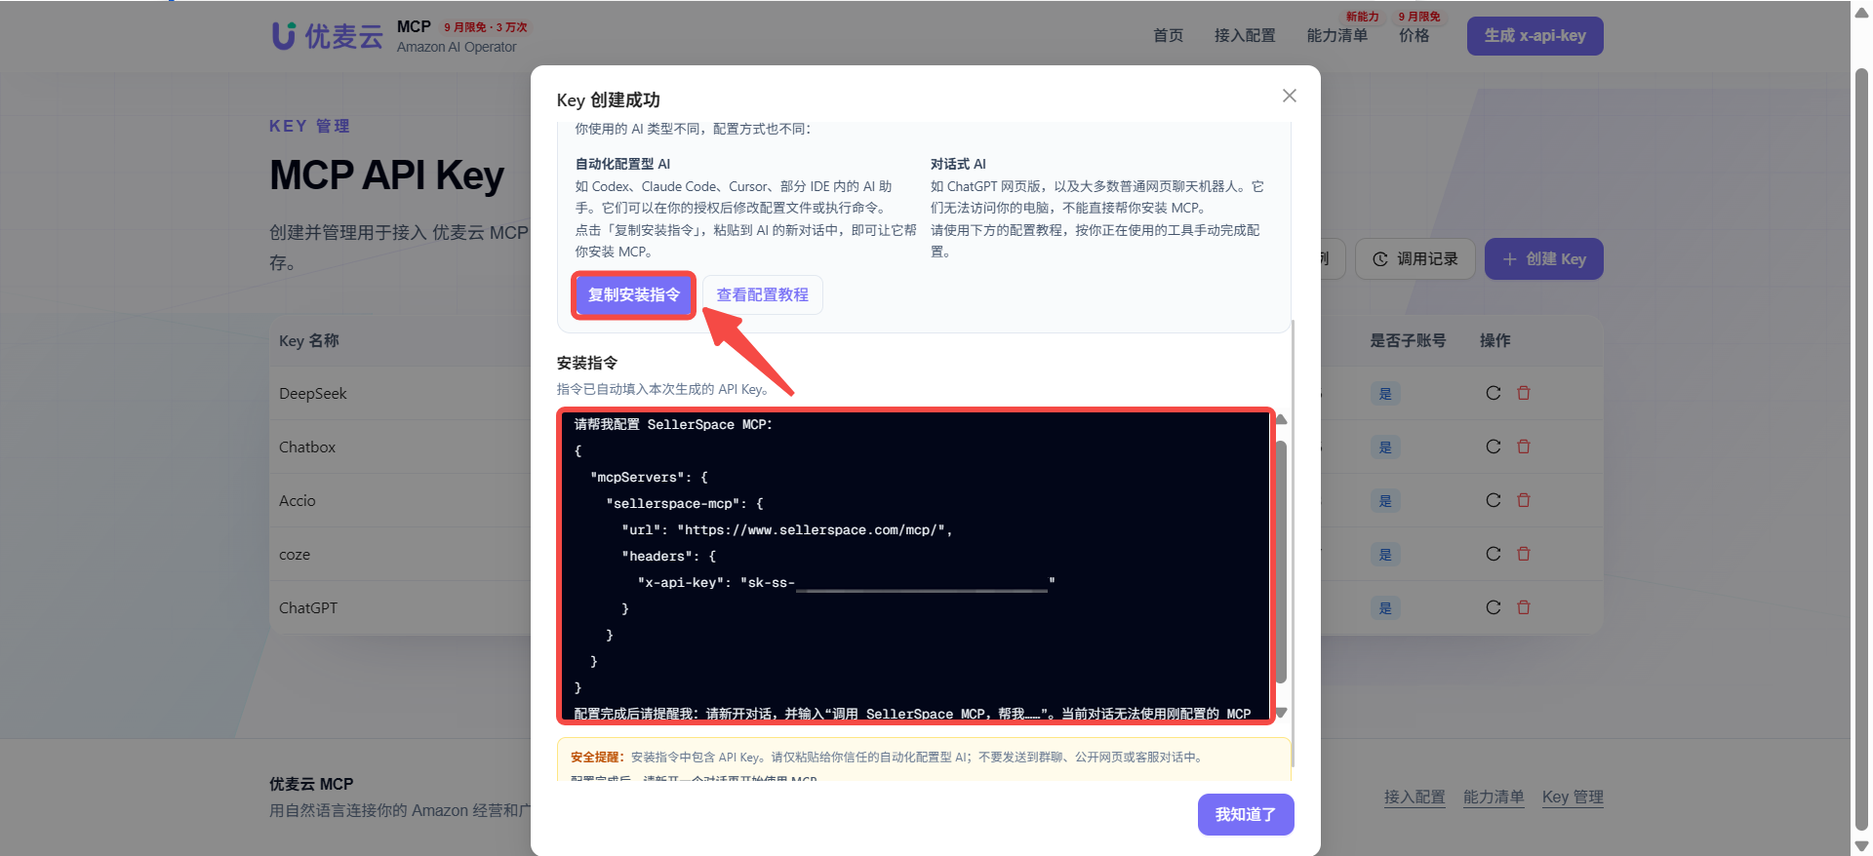This screenshot has width=1873, height=856.
Task: Regenerate the Chatbox key icon
Action: click(1493, 447)
